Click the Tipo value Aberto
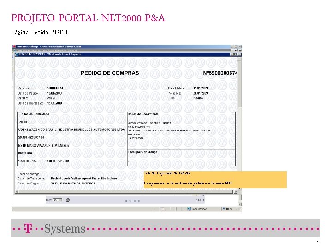Screen dimensions: 332x249 [198, 98]
